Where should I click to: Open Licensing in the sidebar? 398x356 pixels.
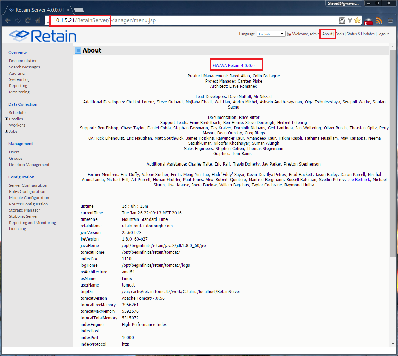pyautogui.click(x=18, y=229)
